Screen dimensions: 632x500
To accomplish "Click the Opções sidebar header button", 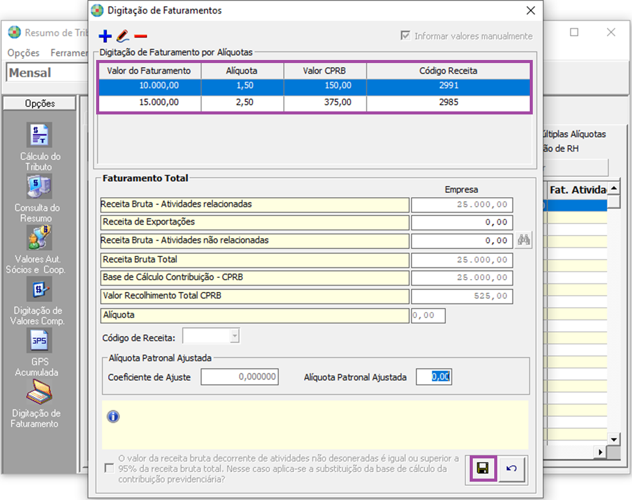I will [39, 103].
